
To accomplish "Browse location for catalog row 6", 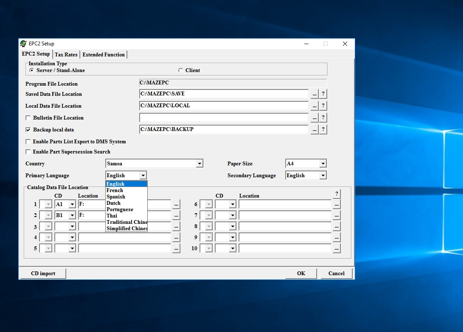I will click(x=337, y=204).
